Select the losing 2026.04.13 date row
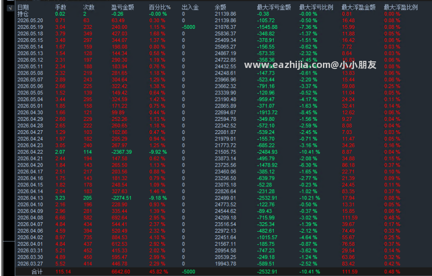The image size is (432, 276). pyautogui.click(x=30, y=198)
